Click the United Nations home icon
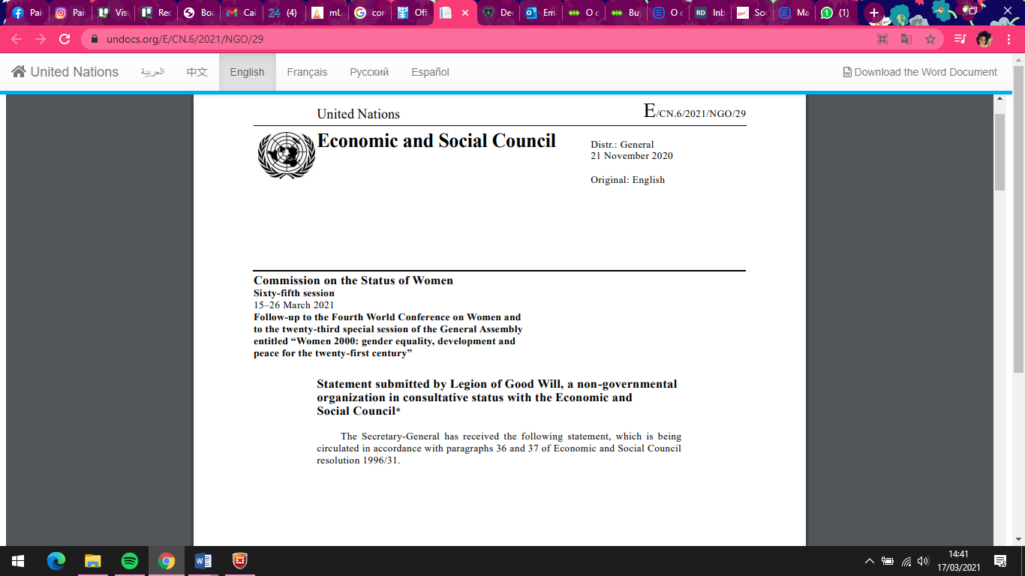Screen dimensions: 1025x576 [x=19, y=72]
